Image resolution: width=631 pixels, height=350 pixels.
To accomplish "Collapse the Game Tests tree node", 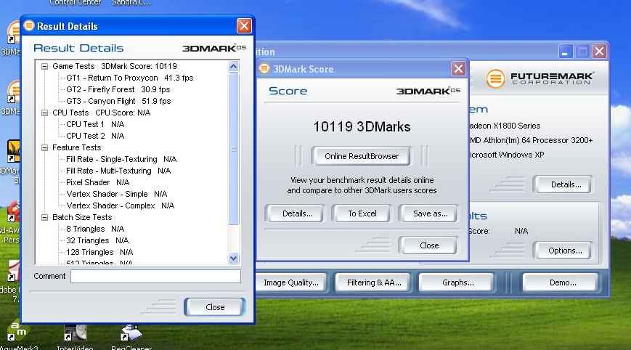I will 44,66.
